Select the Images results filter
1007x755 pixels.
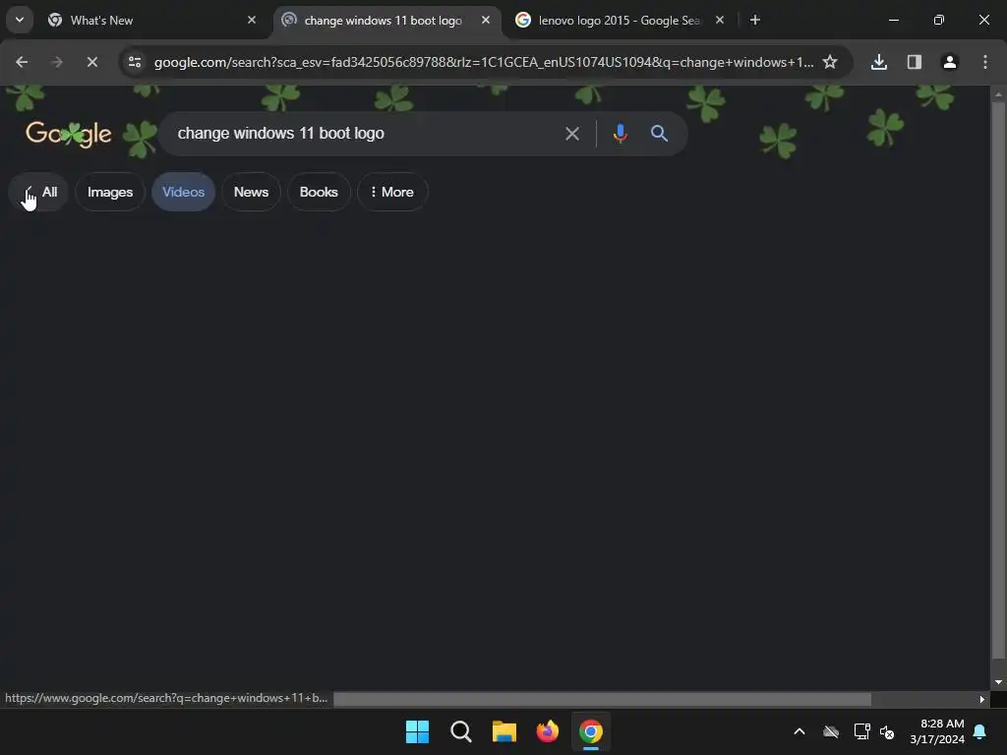(110, 192)
